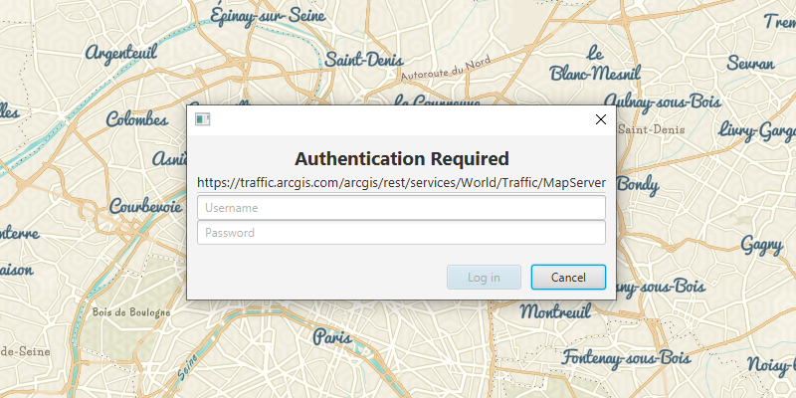
Task: Select the Argenteuil map label
Action: click(123, 53)
